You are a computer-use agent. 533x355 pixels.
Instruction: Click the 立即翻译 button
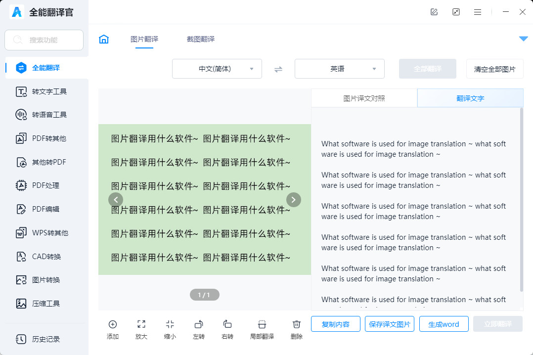tap(498, 324)
